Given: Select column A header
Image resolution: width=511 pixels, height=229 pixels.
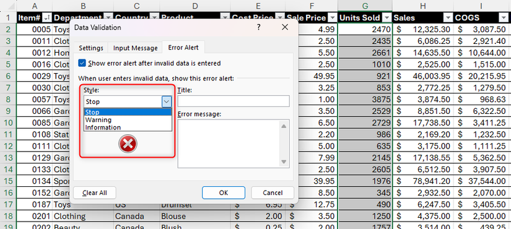Looking at the screenshot, I should (x=34, y=6).
